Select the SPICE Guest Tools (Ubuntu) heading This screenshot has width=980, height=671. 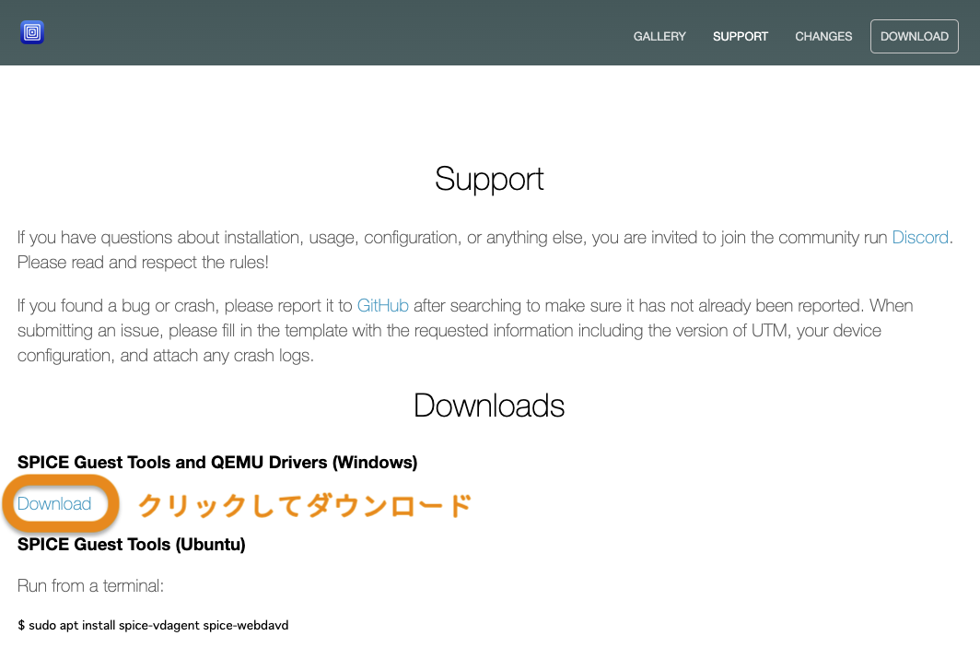132,544
